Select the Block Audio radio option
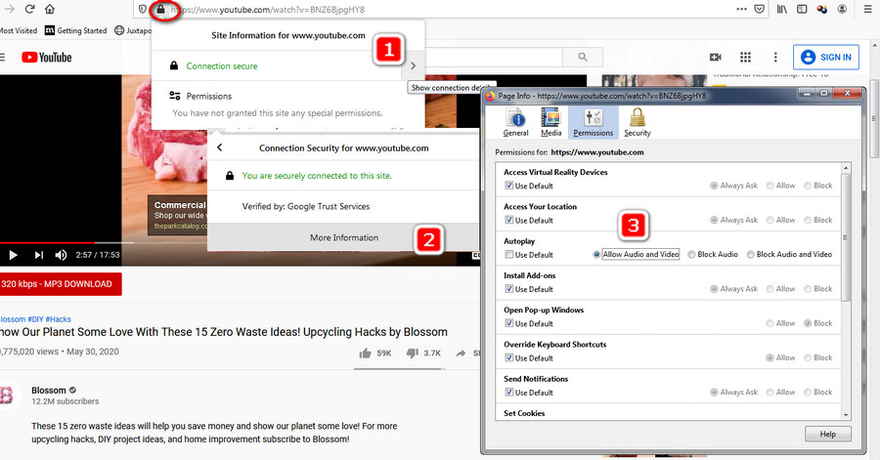Viewport: 880px width, 460px height. point(692,255)
